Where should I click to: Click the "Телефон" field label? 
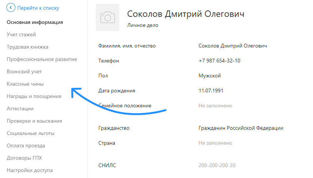(108, 61)
